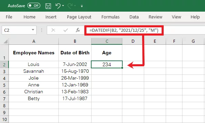
Task: Click the date 13-Feb-1983
Action: point(75,92)
